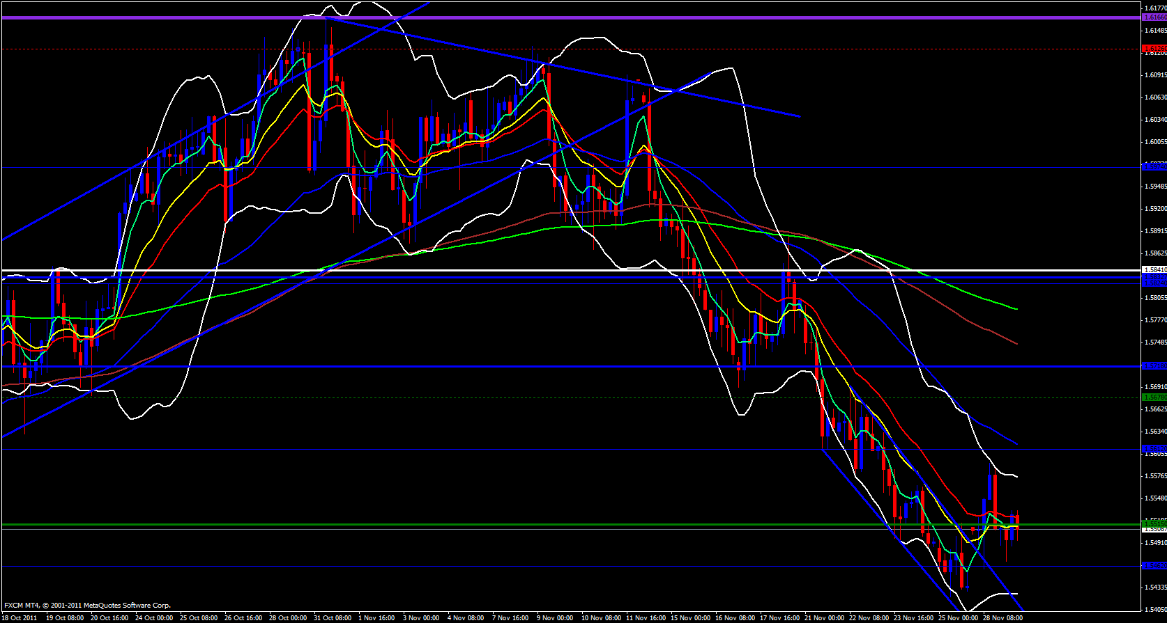Click the FXCM MT4 copyright text
Image resolution: width=1167 pixels, height=623 pixels.
(x=87, y=606)
